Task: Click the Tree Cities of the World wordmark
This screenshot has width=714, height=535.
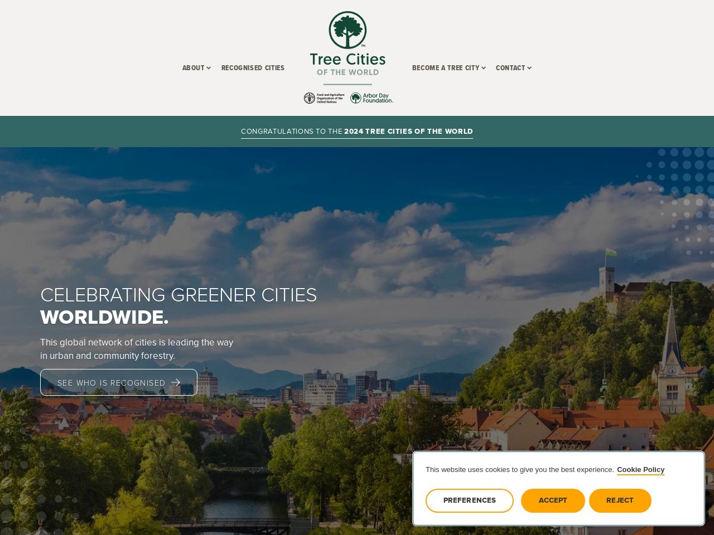Action: click(348, 64)
